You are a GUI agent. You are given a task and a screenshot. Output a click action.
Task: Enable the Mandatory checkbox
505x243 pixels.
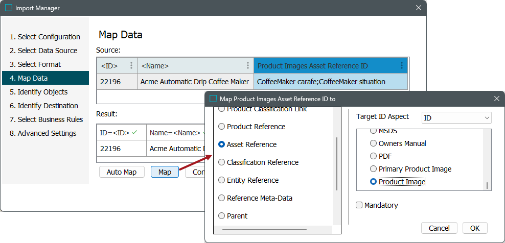(x=360, y=205)
